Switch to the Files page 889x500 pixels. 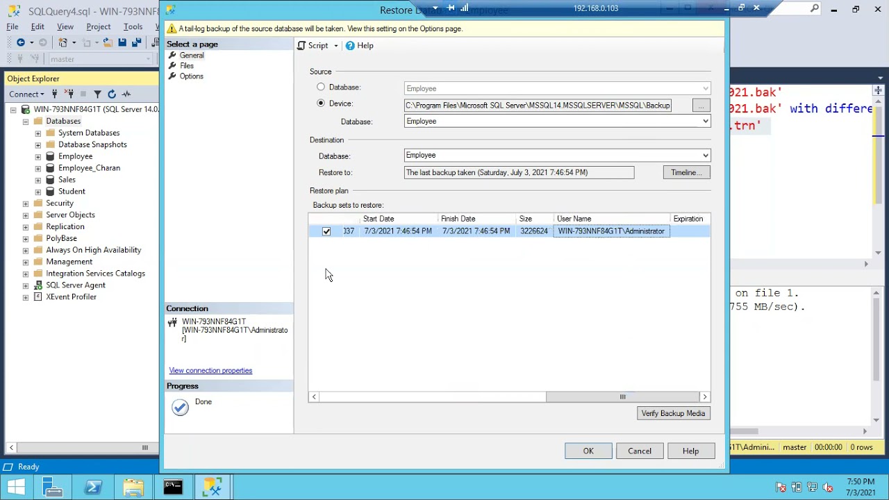187,66
